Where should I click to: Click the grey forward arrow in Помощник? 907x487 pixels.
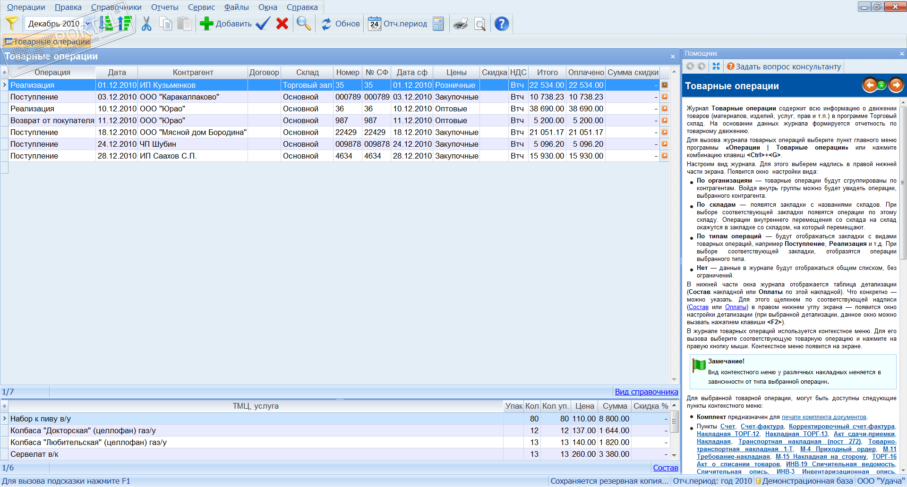[x=702, y=67]
